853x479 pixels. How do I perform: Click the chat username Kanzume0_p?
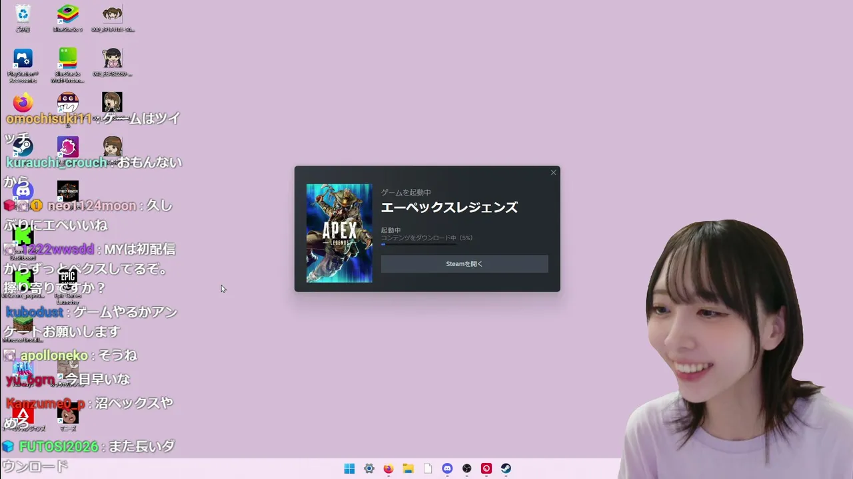[46, 403]
